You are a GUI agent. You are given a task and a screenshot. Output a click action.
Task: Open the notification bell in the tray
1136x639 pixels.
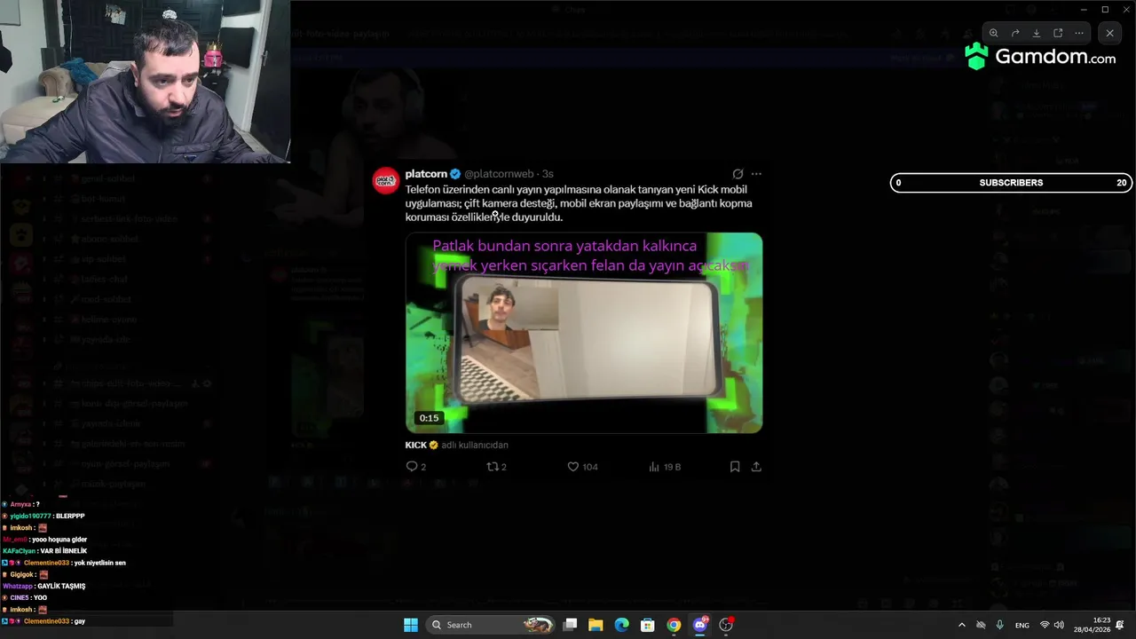(1120, 625)
